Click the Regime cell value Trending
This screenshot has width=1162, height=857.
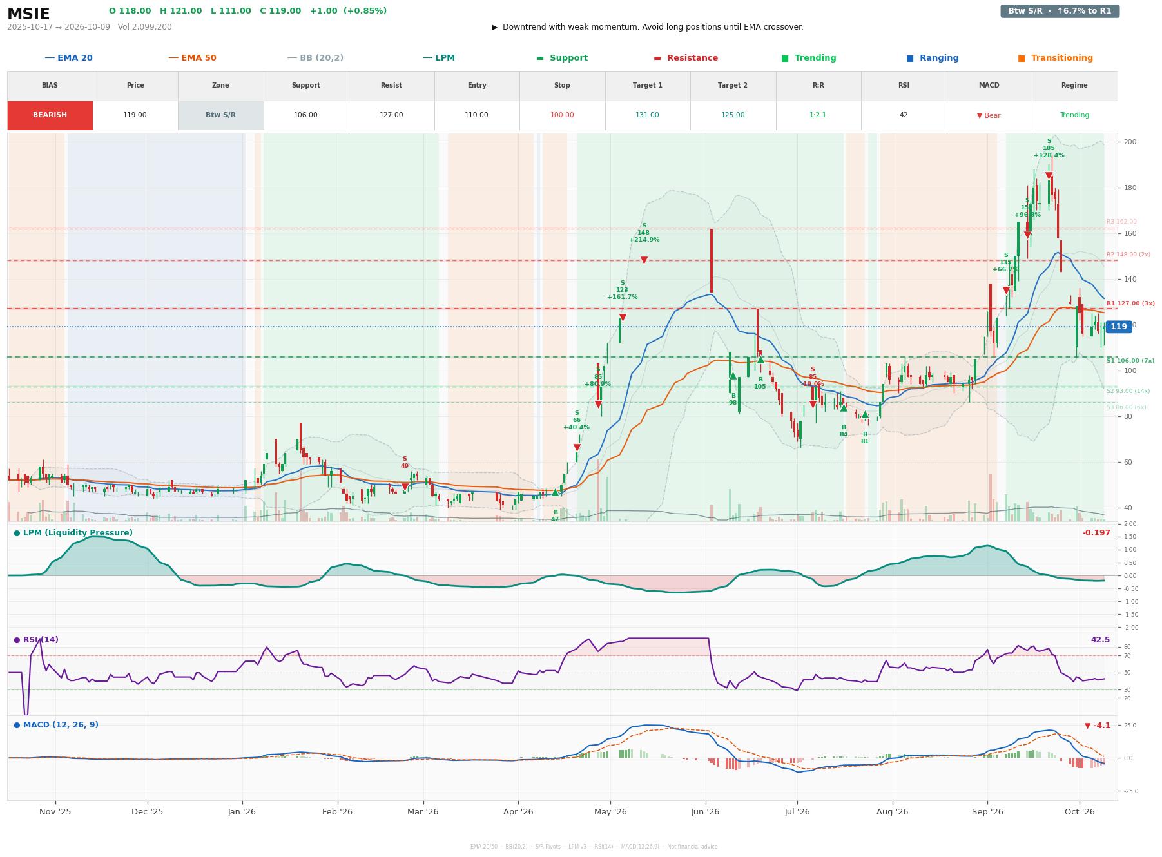tap(1074, 115)
